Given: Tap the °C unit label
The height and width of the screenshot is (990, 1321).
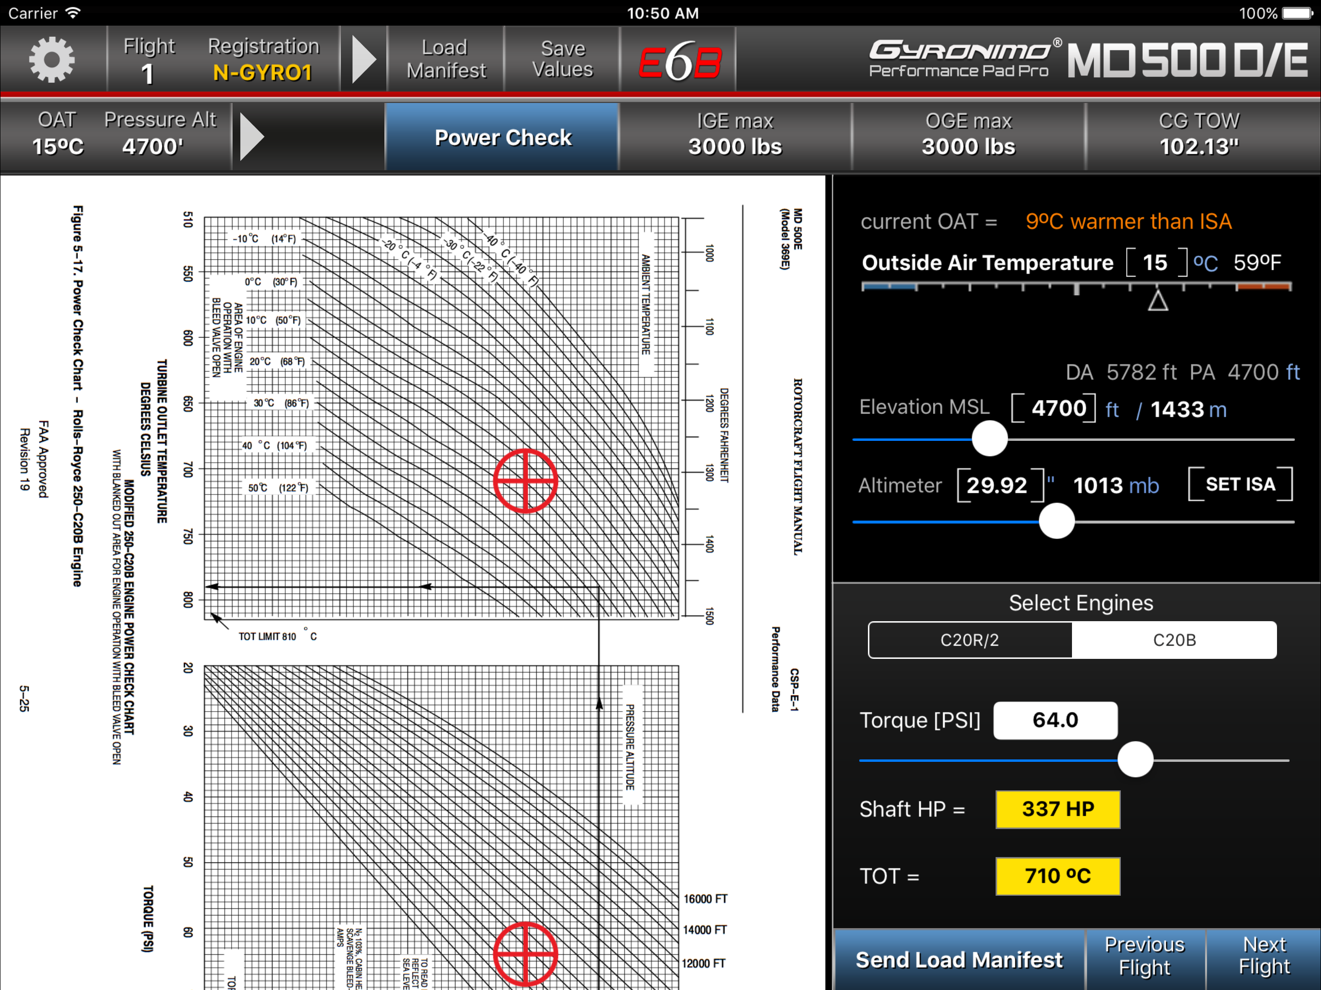Looking at the screenshot, I should [x=1206, y=262].
